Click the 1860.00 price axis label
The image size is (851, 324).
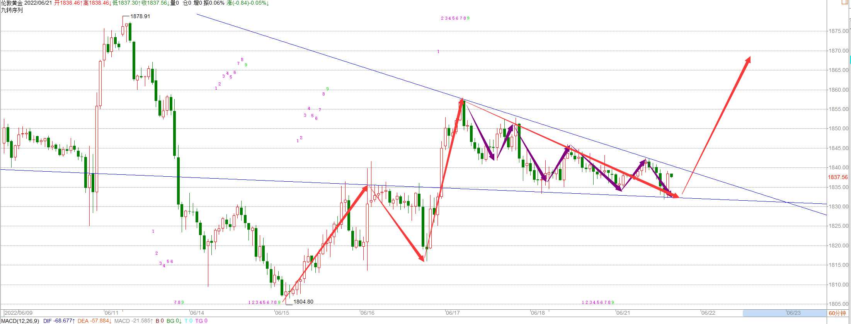[839, 90]
